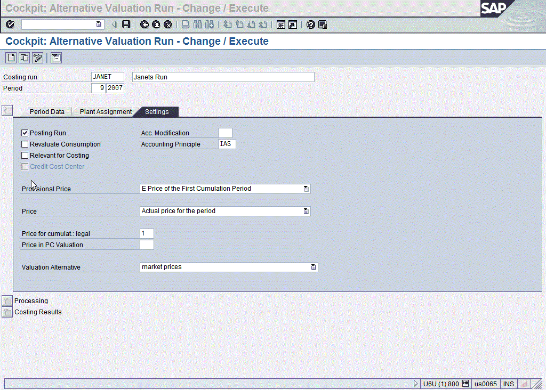Click the fiscal year field 2007
This screenshot has height=390, width=546.
115,88
